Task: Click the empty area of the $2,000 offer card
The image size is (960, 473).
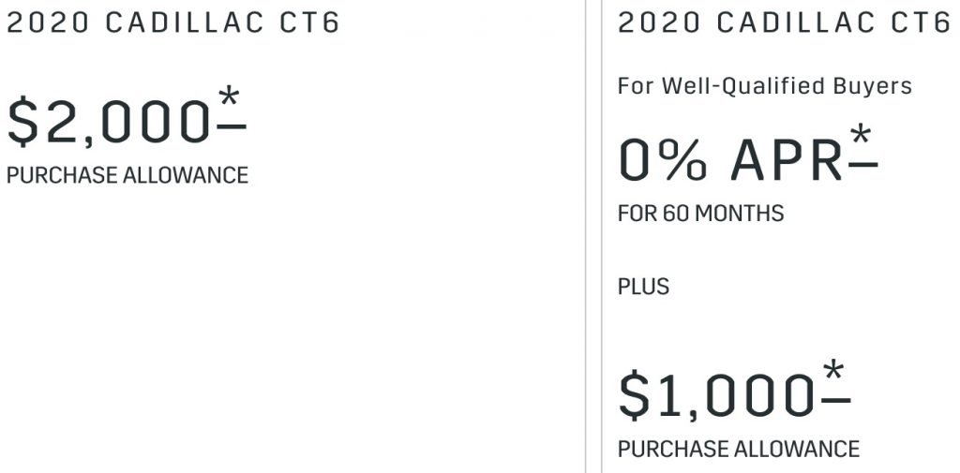Action: [293, 324]
